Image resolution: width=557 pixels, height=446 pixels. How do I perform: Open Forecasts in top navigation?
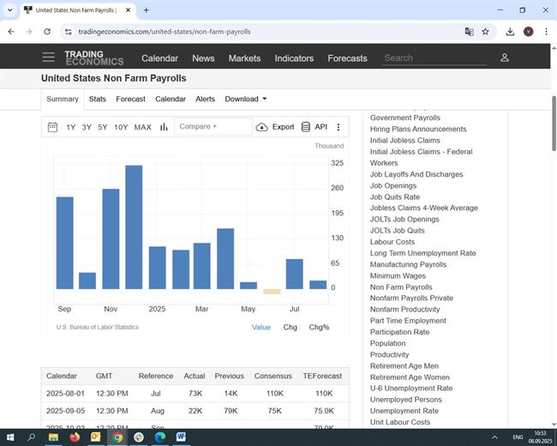(347, 58)
